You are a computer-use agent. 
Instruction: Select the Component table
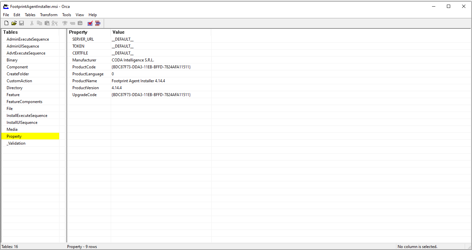pos(30,67)
